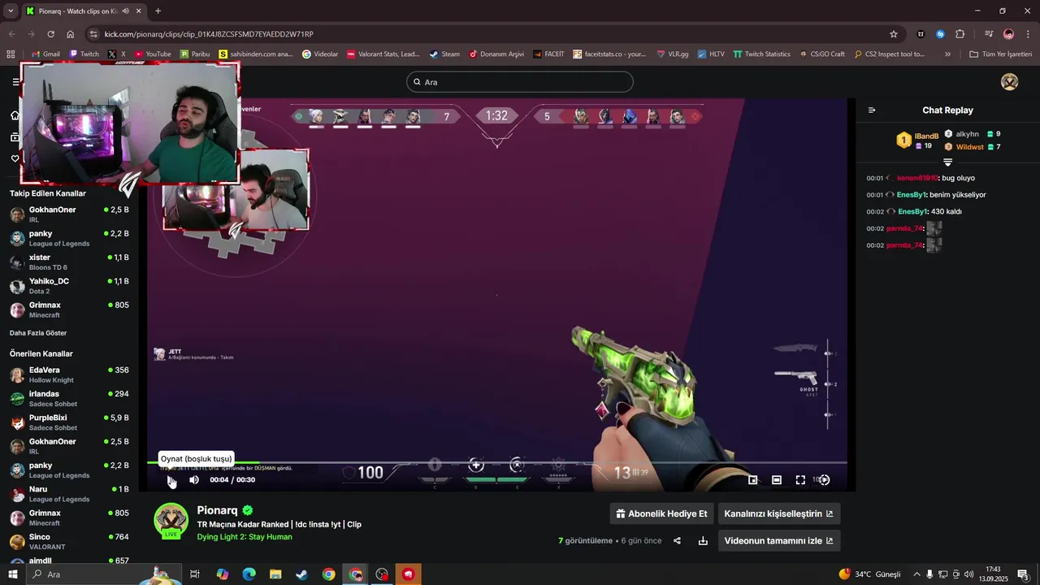
Task: Open Kanalınızı kişiselleştirin link
Action: [x=778, y=513]
